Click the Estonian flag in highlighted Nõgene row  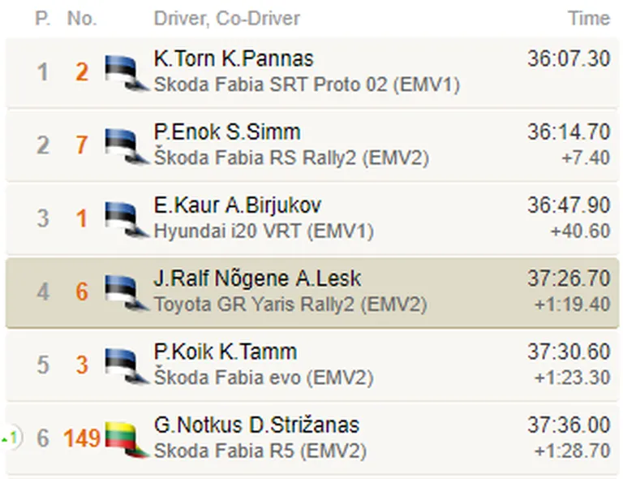click(x=127, y=293)
